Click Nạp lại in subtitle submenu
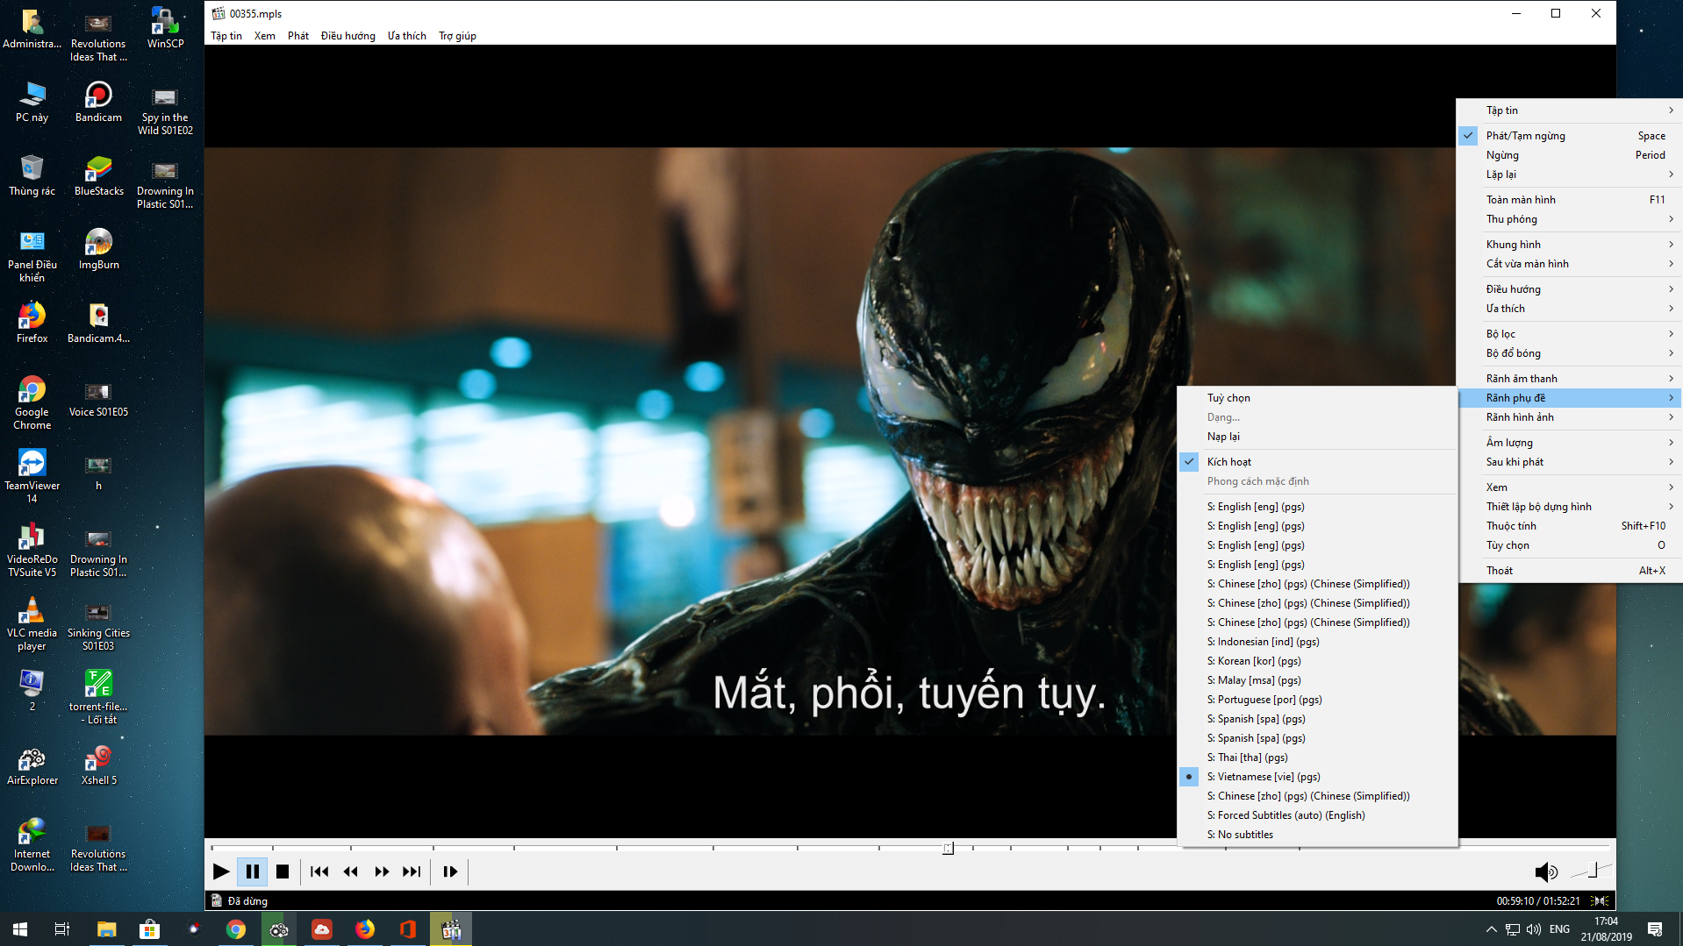The image size is (1683, 946). [x=1317, y=437]
